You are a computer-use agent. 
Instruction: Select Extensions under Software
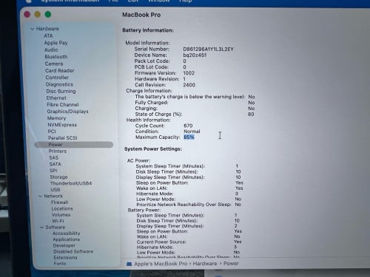(65, 258)
